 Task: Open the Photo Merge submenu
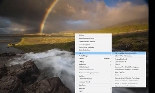(93, 56)
